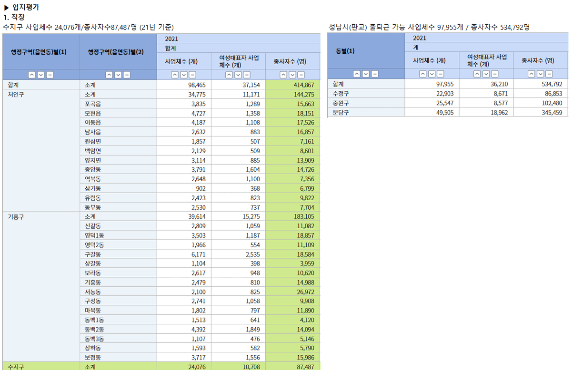Click 수정구 employee count 86,853
This screenshot has width=573, height=370.
click(553, 94)
